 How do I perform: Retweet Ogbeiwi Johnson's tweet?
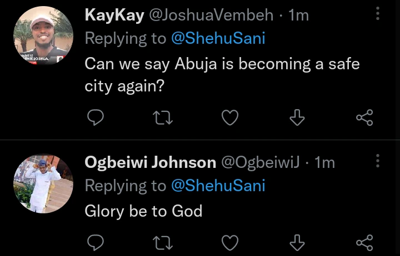[x=163, y=242]
